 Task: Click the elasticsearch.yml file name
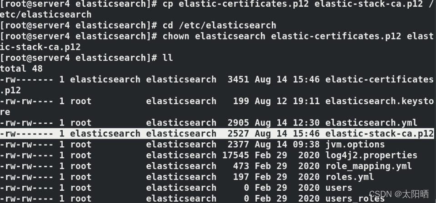371,123
